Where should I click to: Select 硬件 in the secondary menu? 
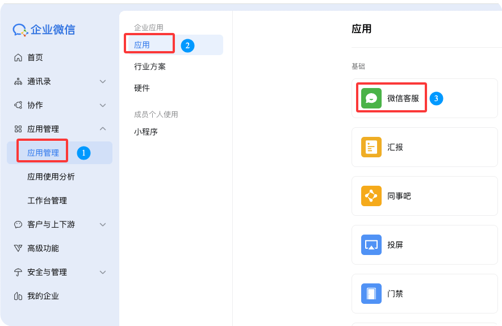[142, 88]
